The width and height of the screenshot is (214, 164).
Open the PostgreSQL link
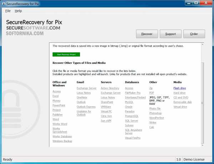click(x=132, y=116)
